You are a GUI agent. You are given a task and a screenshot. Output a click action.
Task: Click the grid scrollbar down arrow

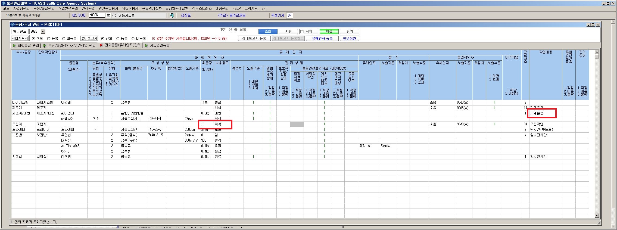click(x=597, y=216)
